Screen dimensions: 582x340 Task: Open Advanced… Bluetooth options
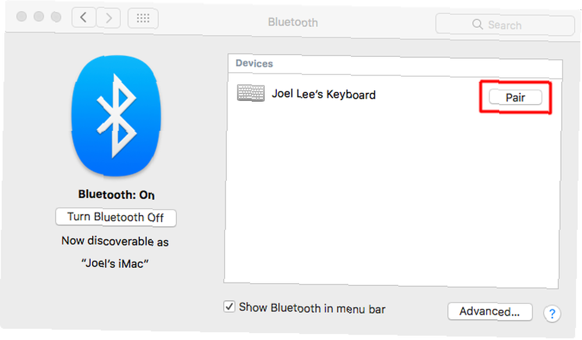[x=490, y=312]
